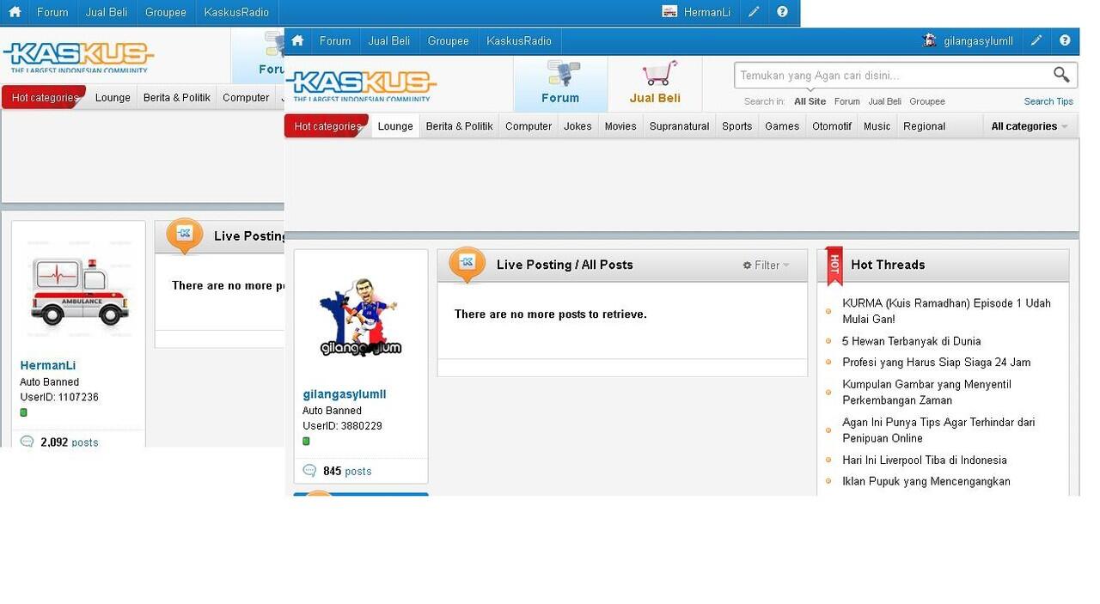This screenshot has height=604, width=1100.
Task: Expand the All categories dropdown
Action: coord(1030,126)
